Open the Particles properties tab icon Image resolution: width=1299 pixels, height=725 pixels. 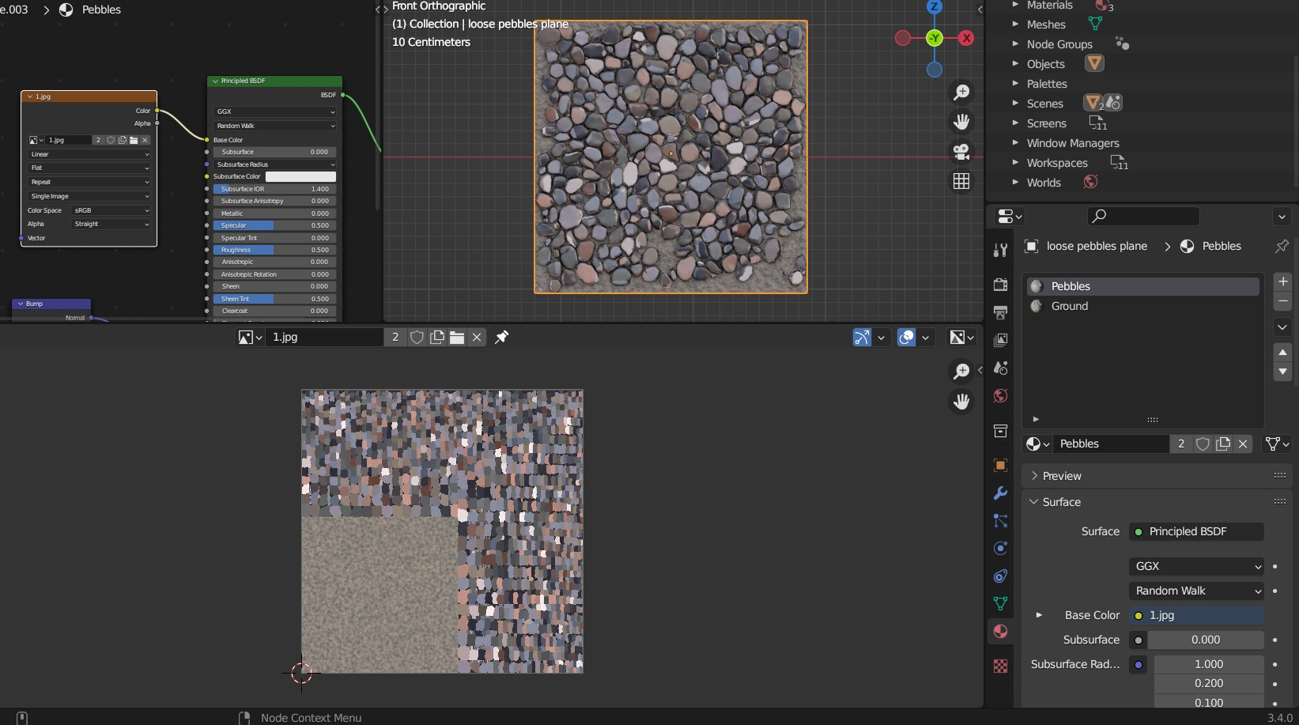1000,521
